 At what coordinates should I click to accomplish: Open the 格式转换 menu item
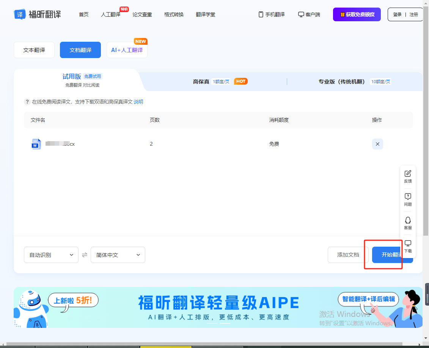click(x=174, y=14)
